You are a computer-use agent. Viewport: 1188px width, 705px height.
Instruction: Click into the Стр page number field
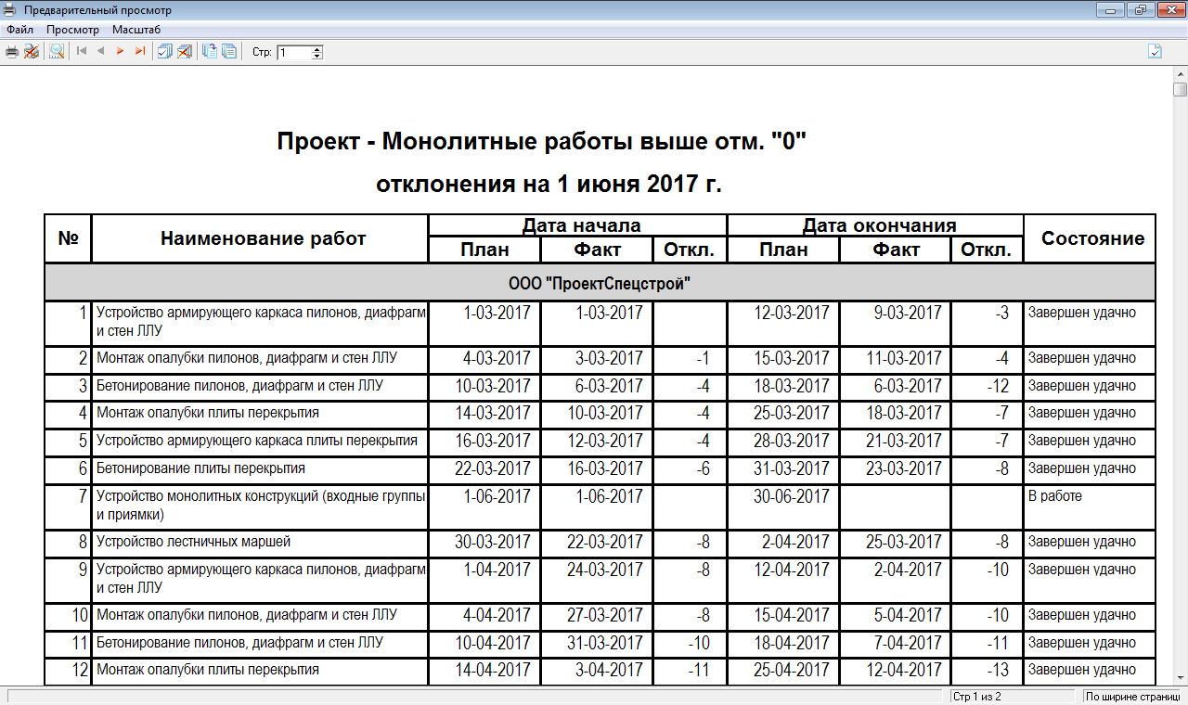(x=294, y=53)
